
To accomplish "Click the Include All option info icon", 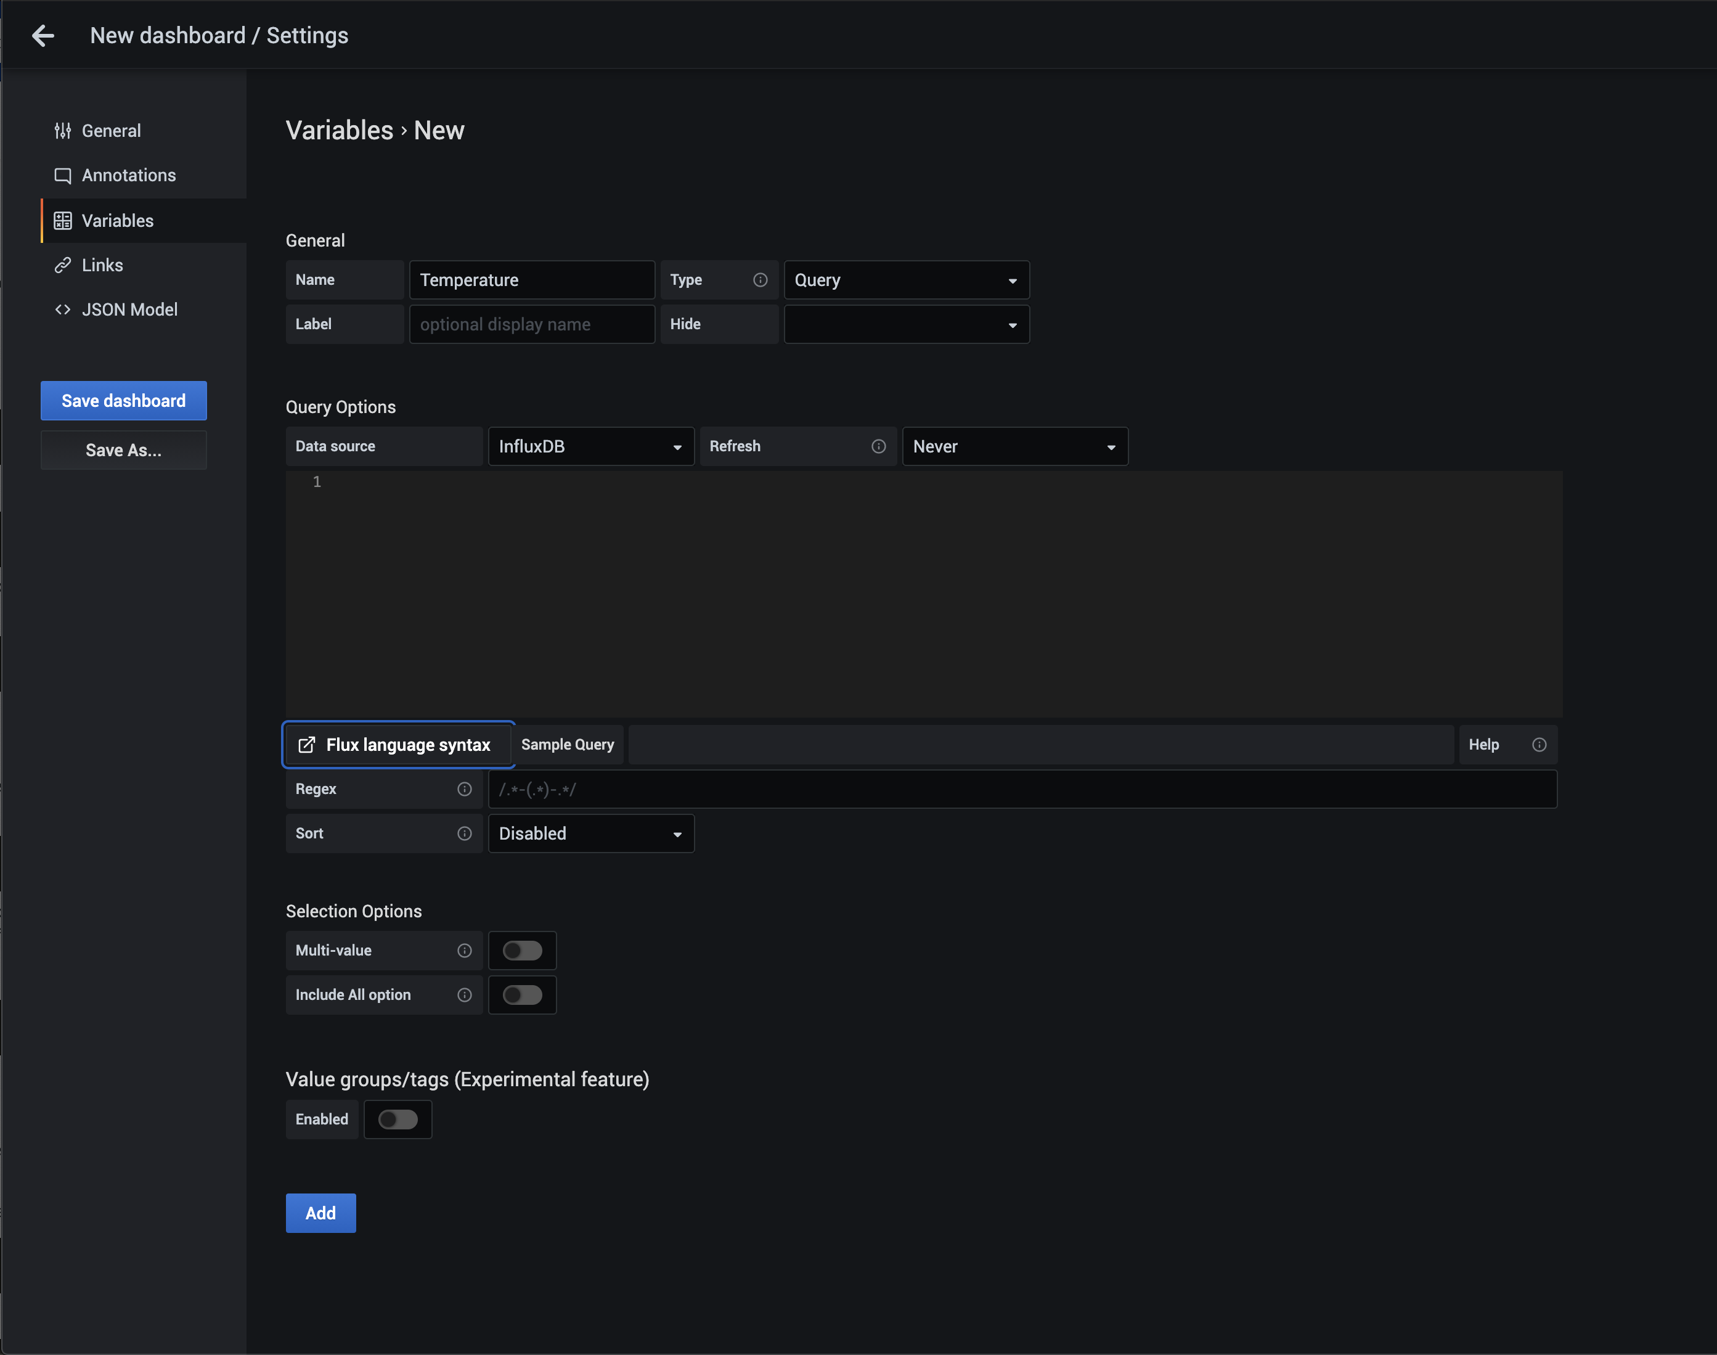I will pyautogui.click(x=465, y=995).
